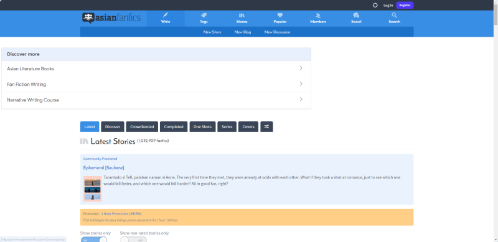Click the random shuffle stories icon
Viewport: 498px width, 242px height.
click(x=266, y=126)
